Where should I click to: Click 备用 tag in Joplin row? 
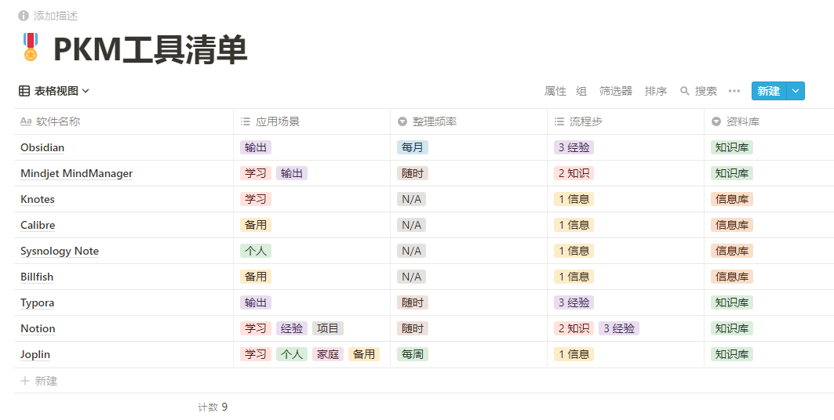coord(364,354)
